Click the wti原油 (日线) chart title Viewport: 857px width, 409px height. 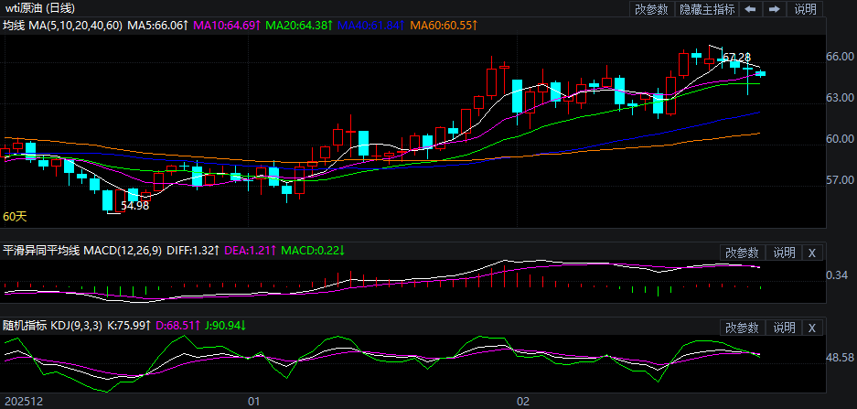point(40,8)
